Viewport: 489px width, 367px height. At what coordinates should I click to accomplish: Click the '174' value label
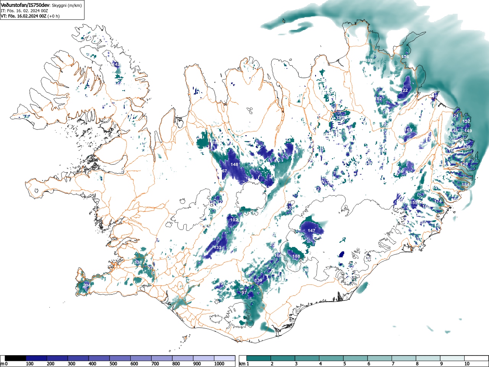[x=438, y=201]
